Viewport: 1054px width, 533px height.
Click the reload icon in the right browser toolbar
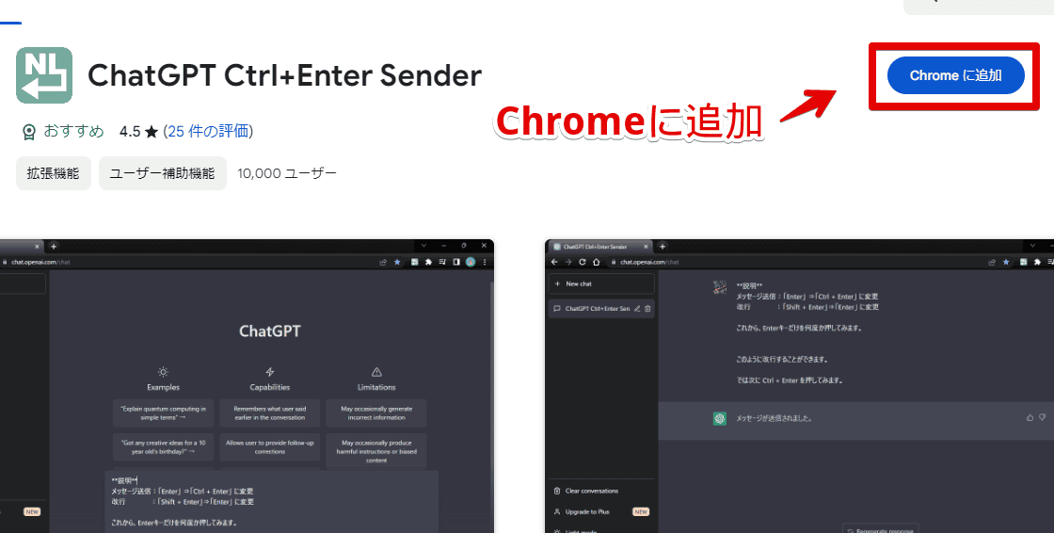pos(583,263)
